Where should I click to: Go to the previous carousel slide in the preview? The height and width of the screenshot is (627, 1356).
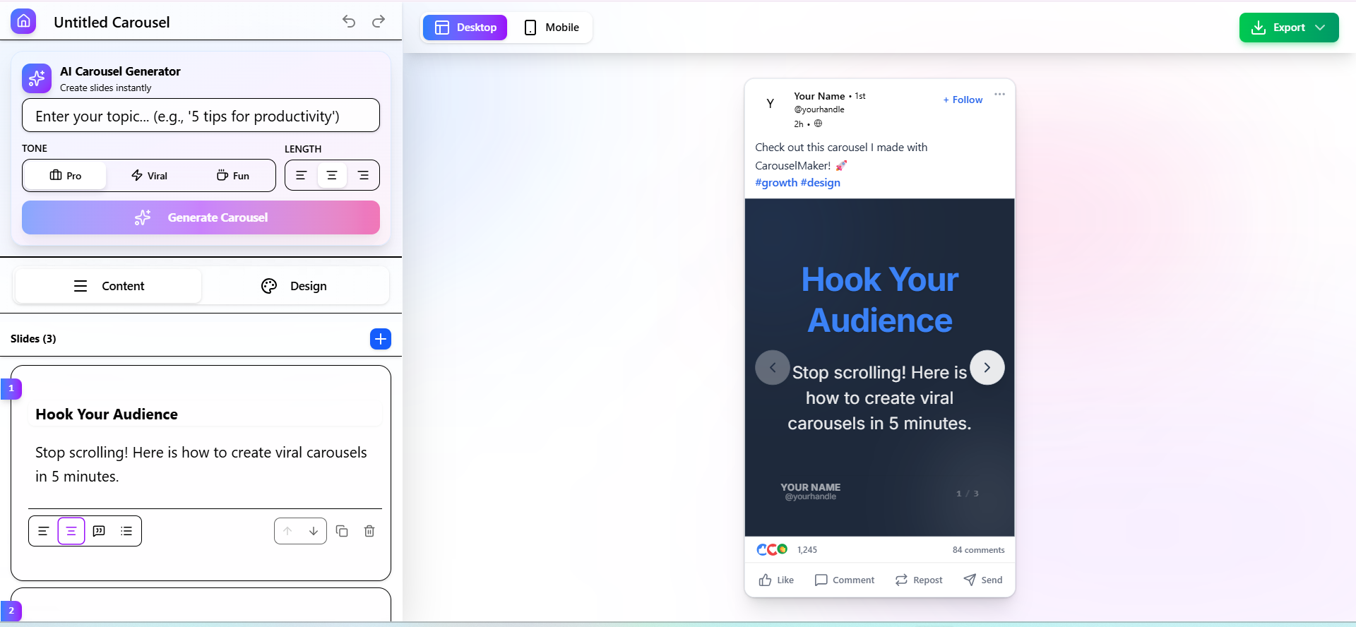click(773, 367)
